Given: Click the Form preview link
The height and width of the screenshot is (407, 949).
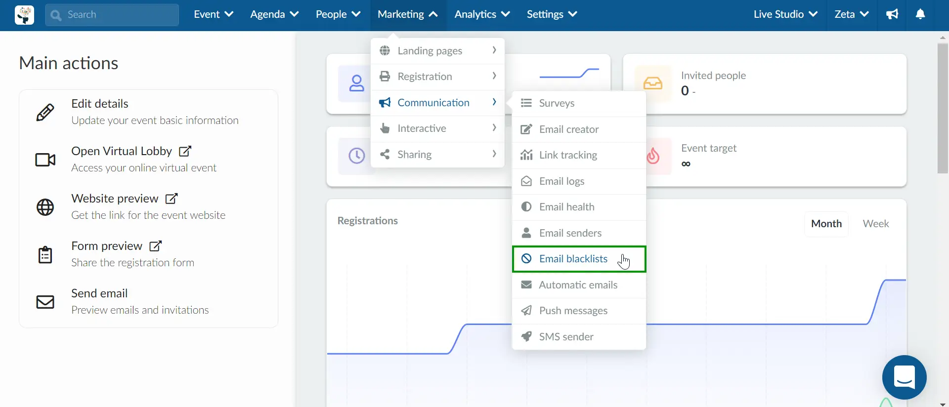Looking at the screenshot, I should 107,246.
